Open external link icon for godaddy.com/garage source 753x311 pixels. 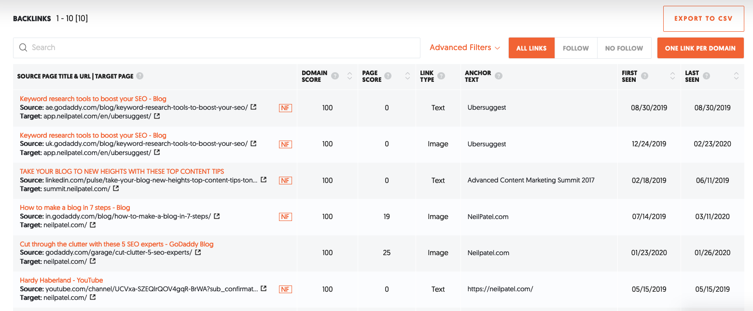pos(198,252)
